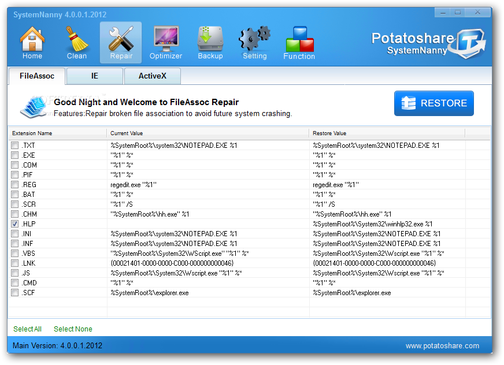504x365 pixels.
Task: Sort by the Restore Value column header
Action: pyautogui.click(x=387, y=133)
